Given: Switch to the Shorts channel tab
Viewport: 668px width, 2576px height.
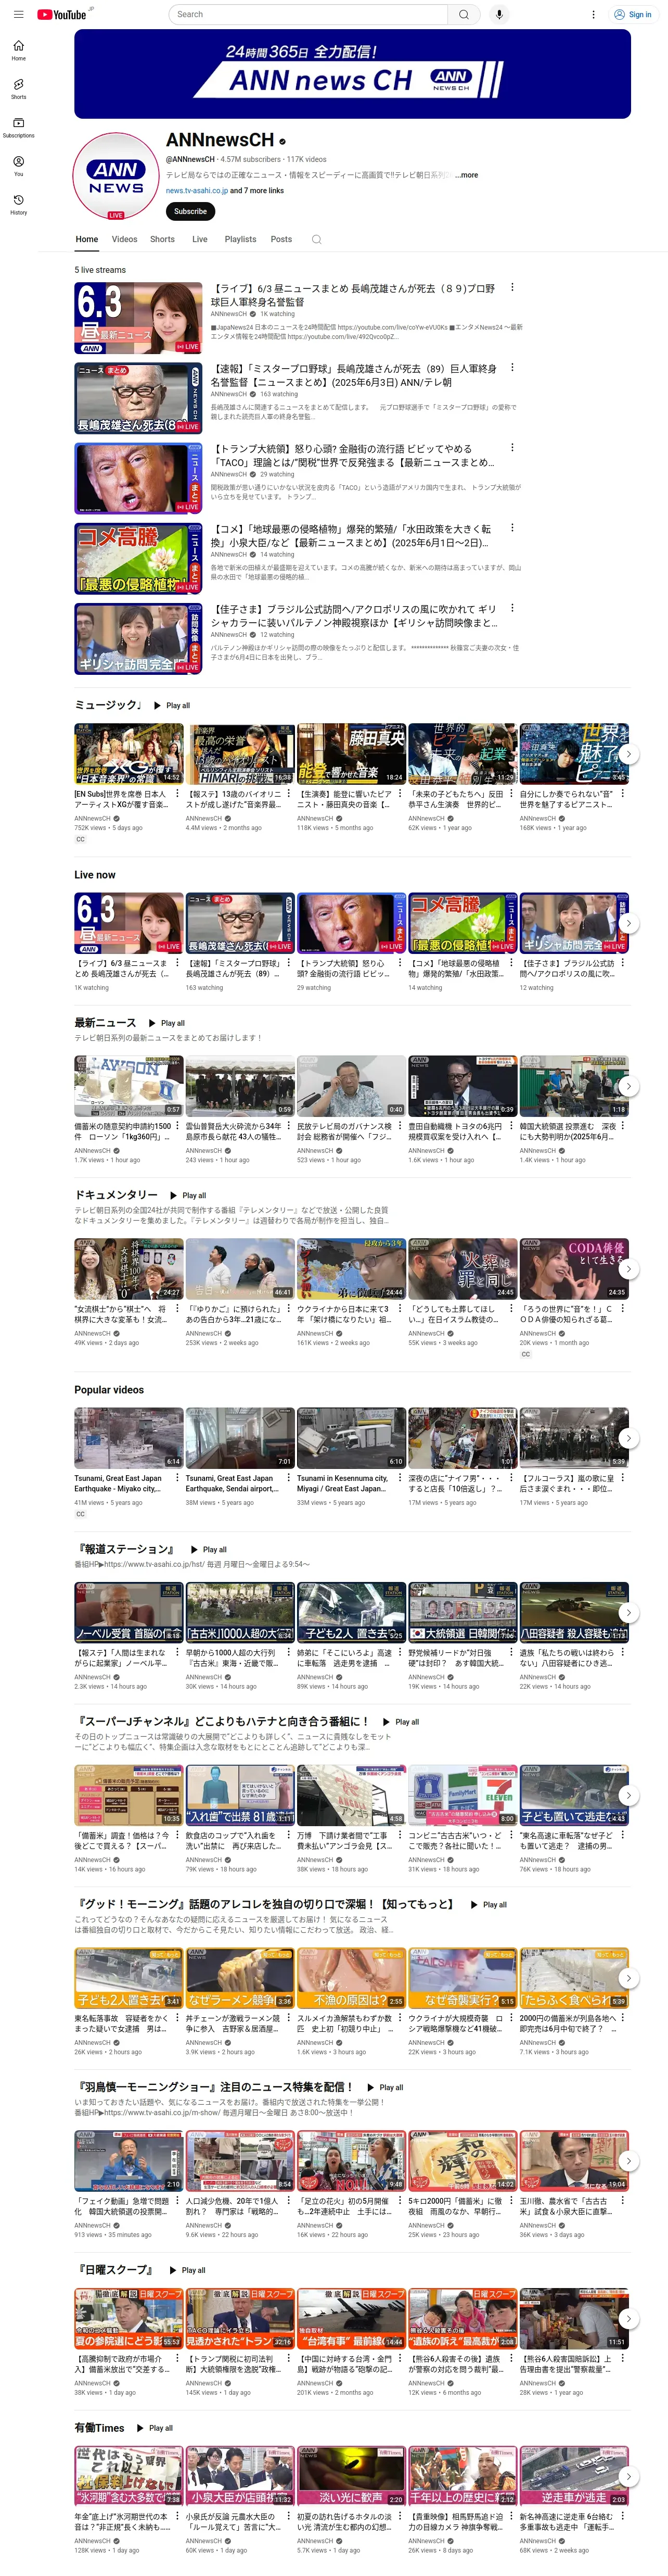Looking at the screenshot, I should pos(163,239).
